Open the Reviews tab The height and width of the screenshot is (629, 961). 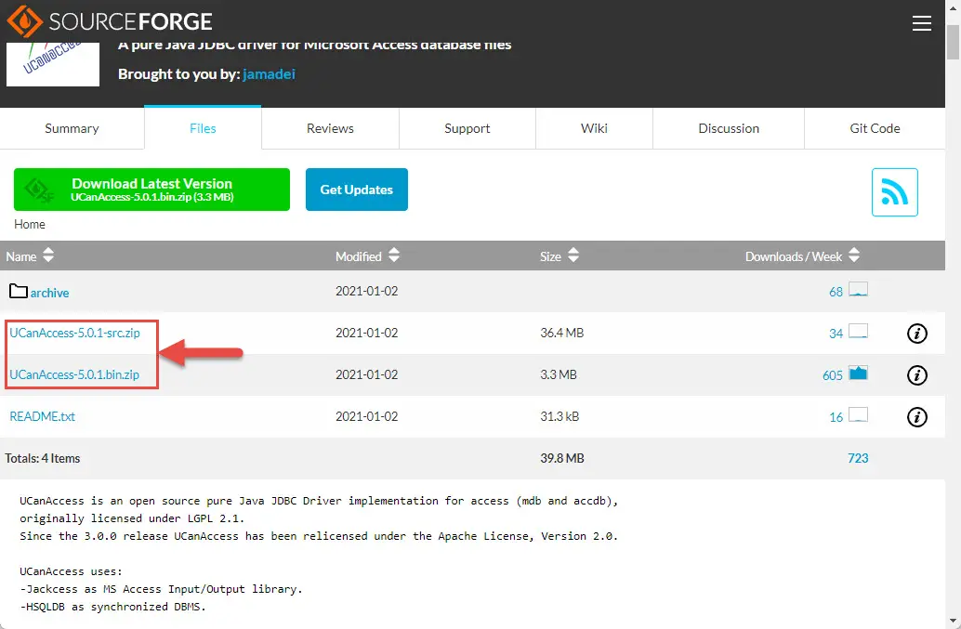pyautogui.click(x=330, y=128)
